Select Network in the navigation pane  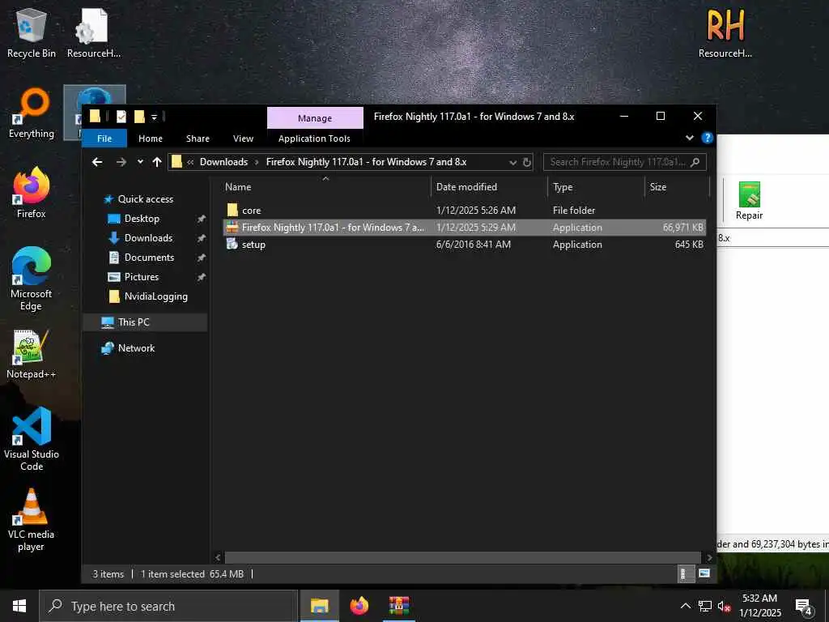(136, 348)
